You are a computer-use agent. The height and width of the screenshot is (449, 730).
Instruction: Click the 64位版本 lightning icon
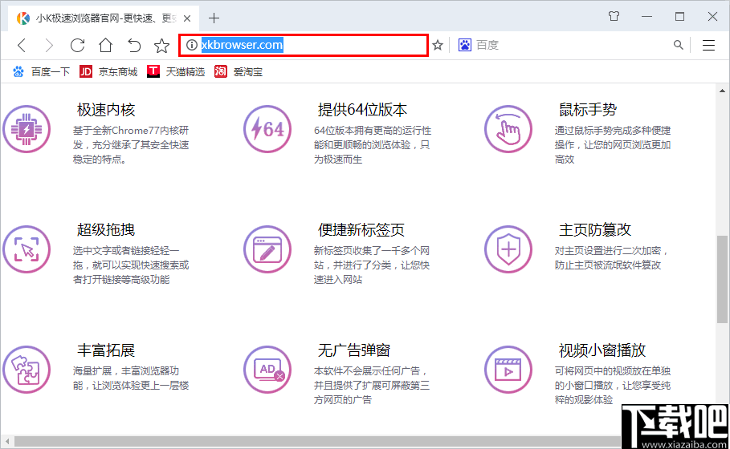[x=267, y=129]
